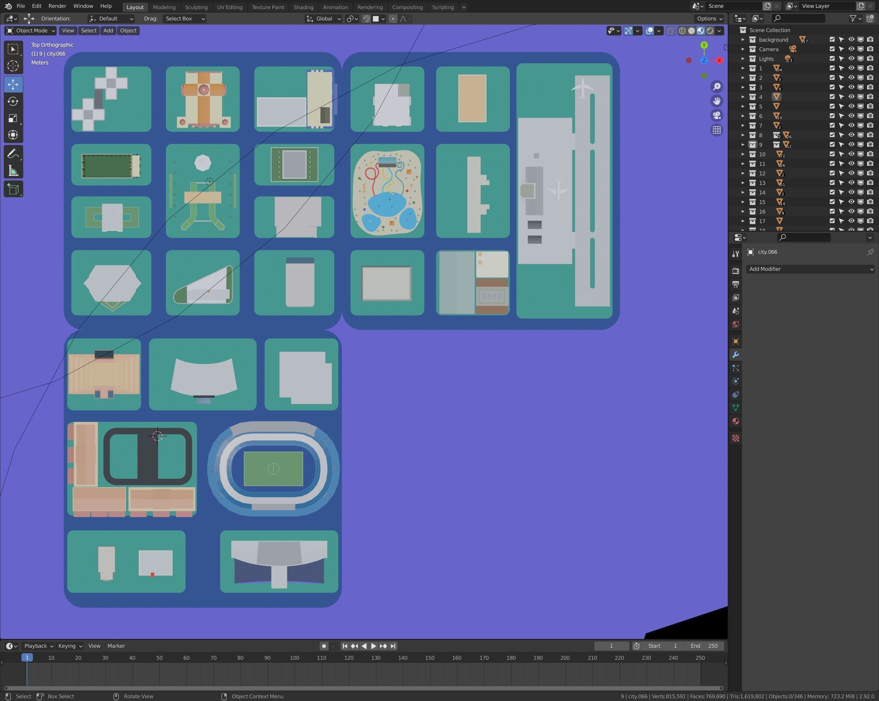The image size is (879, 701).
Task: Play the animation forward
Action: tap(374, 646)
